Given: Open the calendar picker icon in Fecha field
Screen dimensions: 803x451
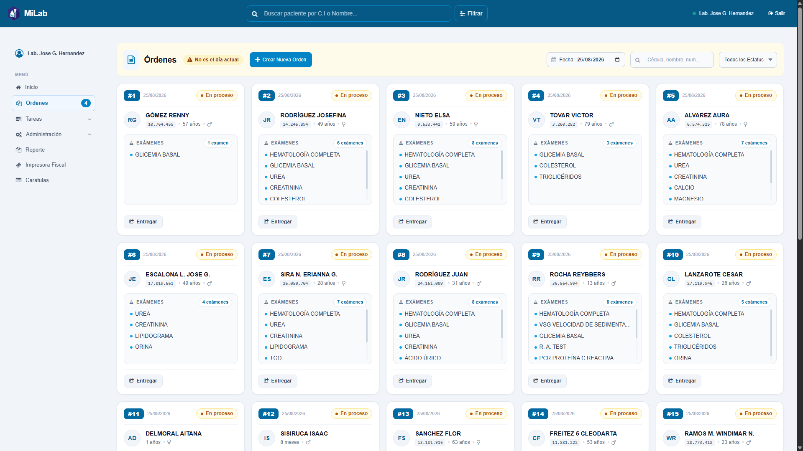Looking at the screenshot, I should [x=617, y=60].
